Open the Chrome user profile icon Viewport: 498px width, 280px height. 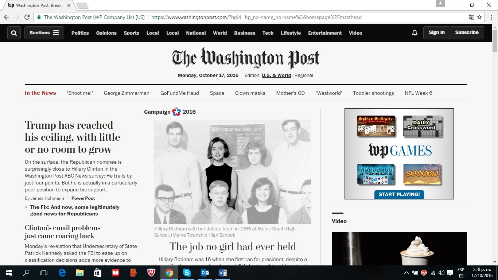[x=440, y=3]
